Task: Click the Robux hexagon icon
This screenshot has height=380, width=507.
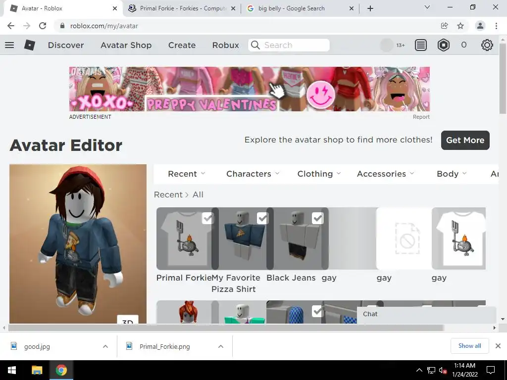Action: click(443, 45)
